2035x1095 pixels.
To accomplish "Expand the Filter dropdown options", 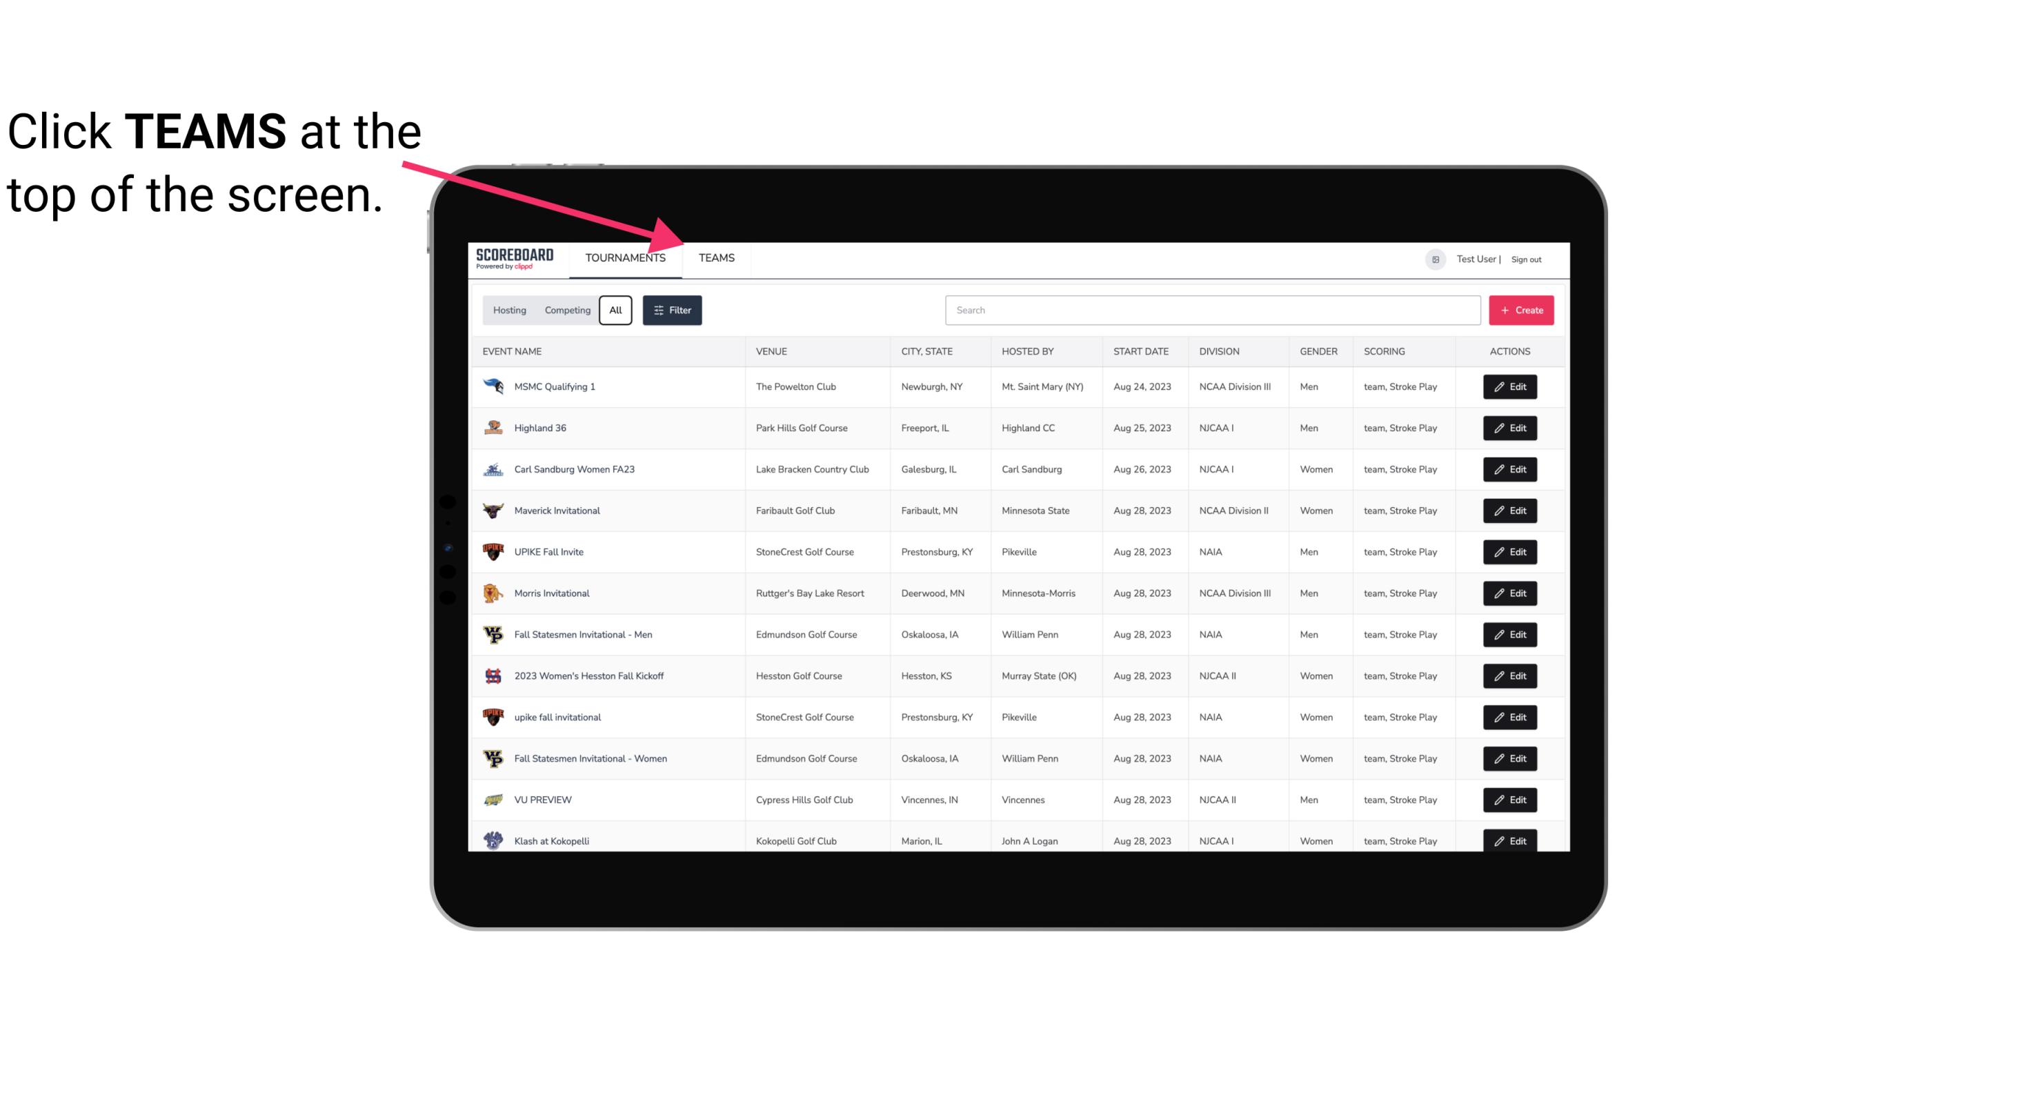I will (x=673, y=310).
